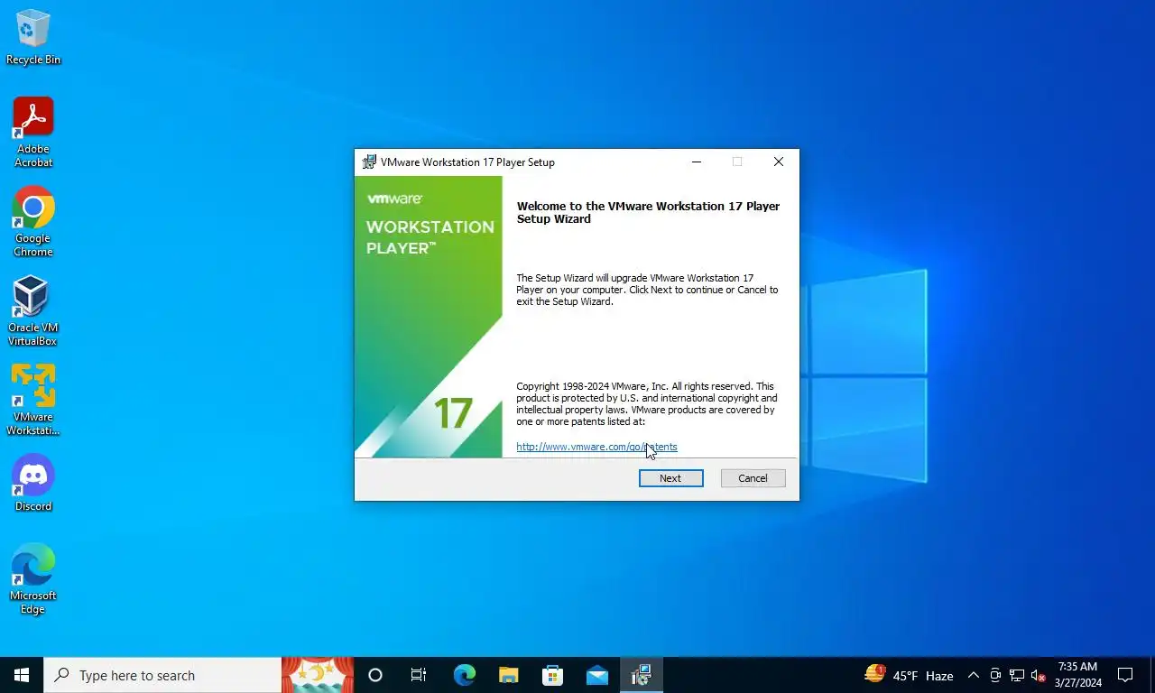Select the Discord desktop shortcut
1155x693 pixels.
point(33,483)
